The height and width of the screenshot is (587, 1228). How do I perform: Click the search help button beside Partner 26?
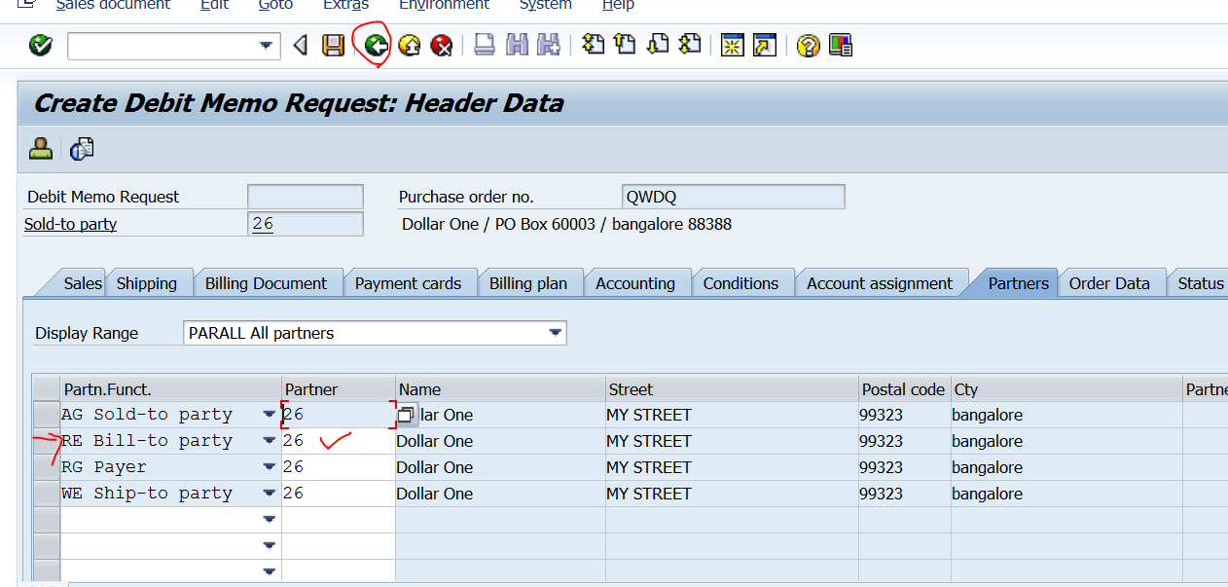pyautogui.click(x=407, y=415)
